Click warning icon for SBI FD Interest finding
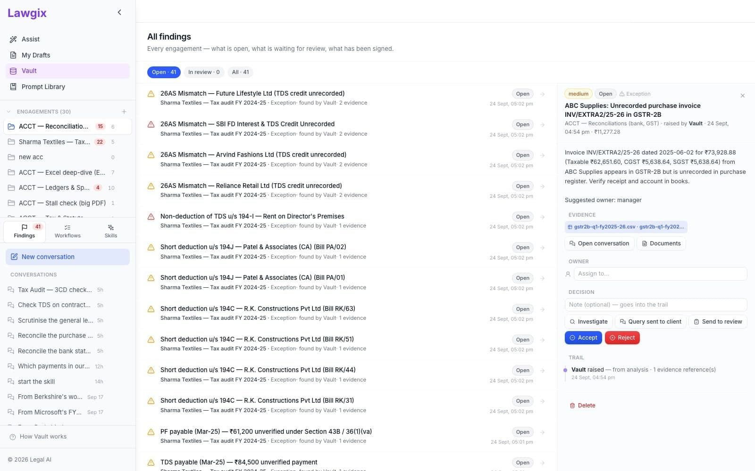This screenshot has width=755, height=471. [151, 124]
